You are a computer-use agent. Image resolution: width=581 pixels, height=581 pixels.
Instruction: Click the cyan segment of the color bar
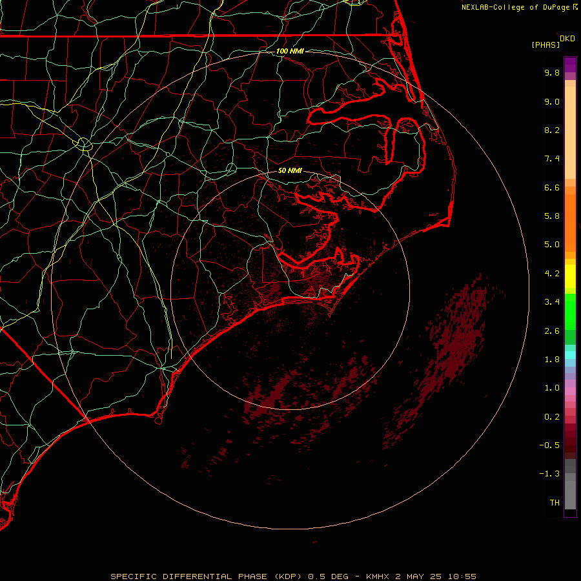pyautogui.click(x=570, y=355)
